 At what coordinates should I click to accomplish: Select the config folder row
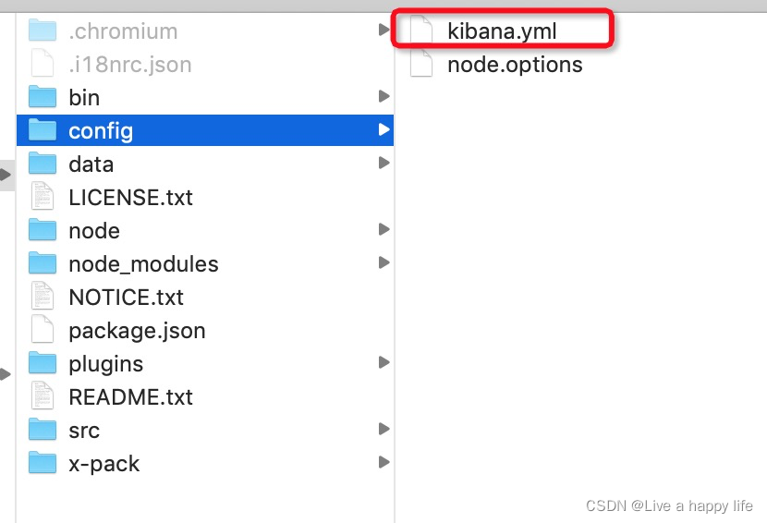coord(204,130)
